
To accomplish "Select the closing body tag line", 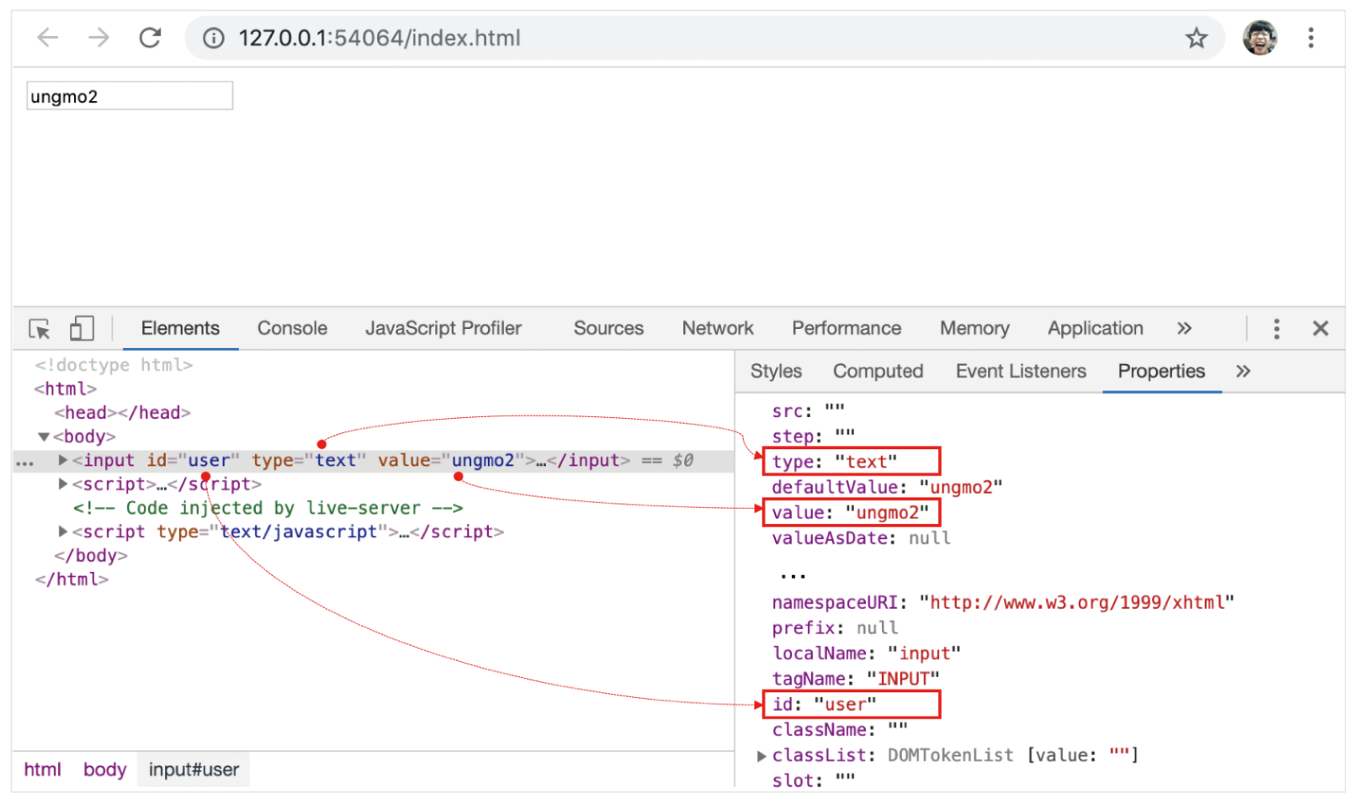I will (91, 556).
